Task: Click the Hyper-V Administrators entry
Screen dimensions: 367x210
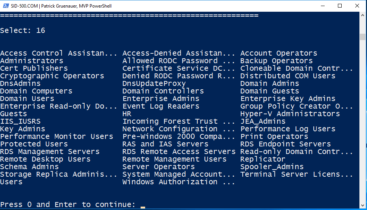Action: 290,114
